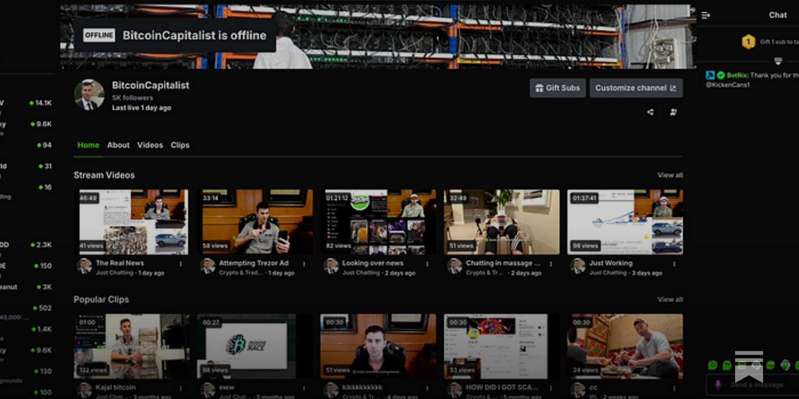The width and height of the screenshot is (799, 399).
Task: Open the 01:37:41 Just Working thumbnail
Action: (x=625, y=222)
